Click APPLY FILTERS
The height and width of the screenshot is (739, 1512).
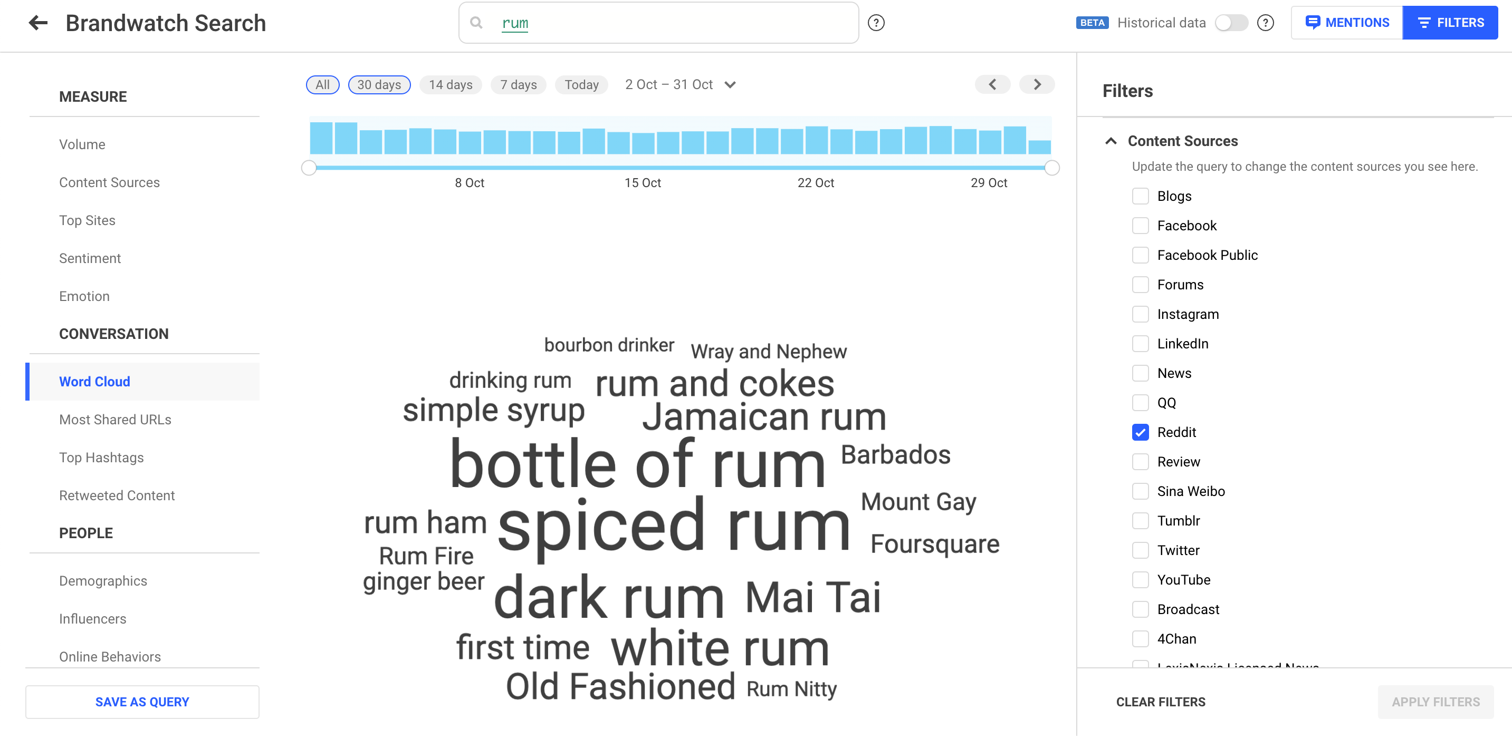coord(1435,702)
